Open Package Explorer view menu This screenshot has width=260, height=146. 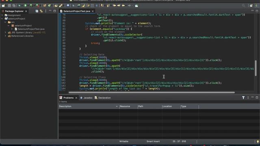(46, 11)
